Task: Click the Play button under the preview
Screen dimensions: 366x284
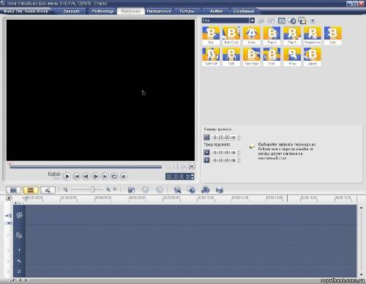Action: tap(67, 176)
